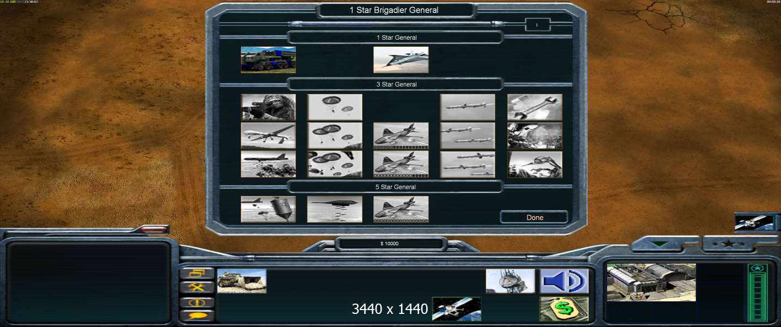The image size is (781, 327).
Task: Select the blue missile launcher truck power
Action: coord(268,59)
